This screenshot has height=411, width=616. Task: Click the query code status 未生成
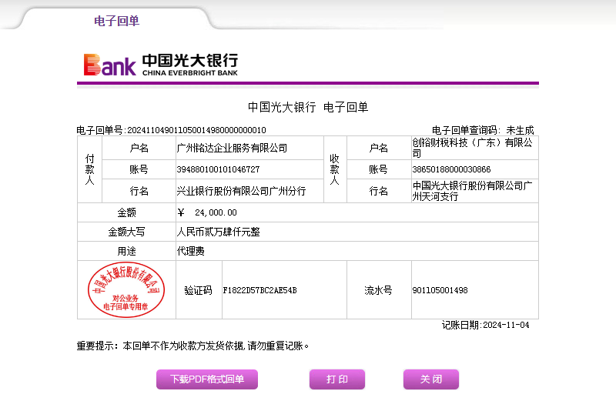[521, 130]
